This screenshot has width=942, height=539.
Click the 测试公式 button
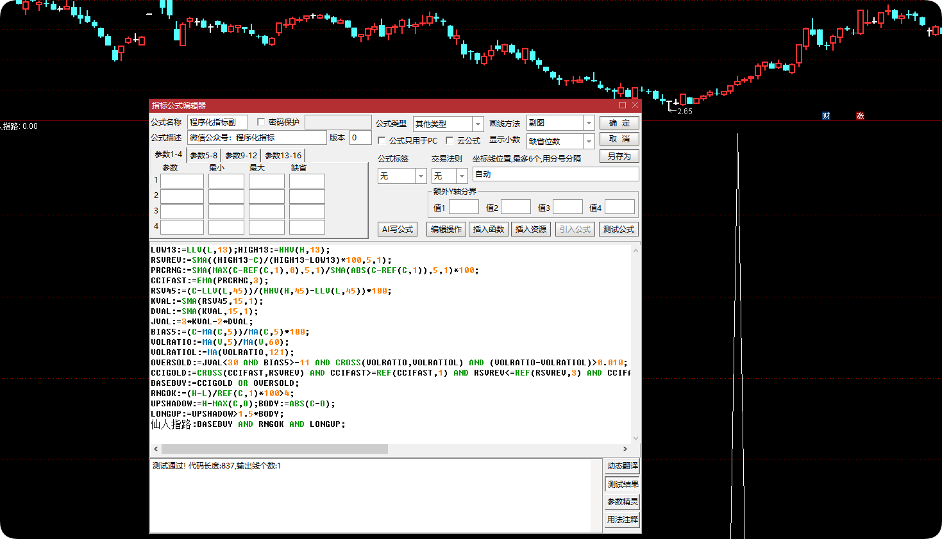click(x=619, y=229)
